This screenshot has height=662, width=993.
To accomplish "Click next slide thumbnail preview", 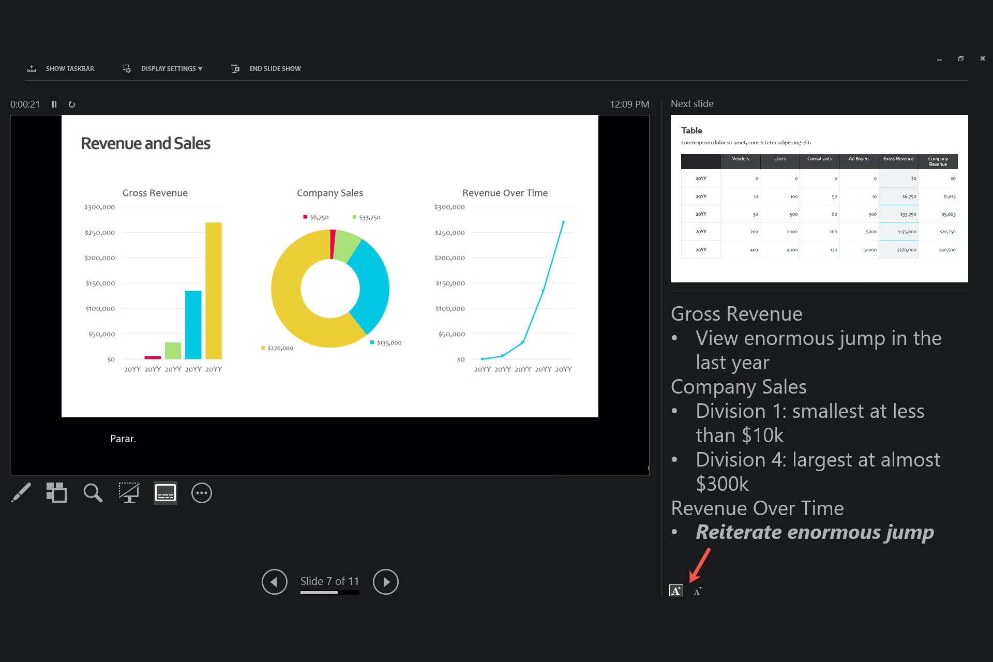I will [819, 199].
